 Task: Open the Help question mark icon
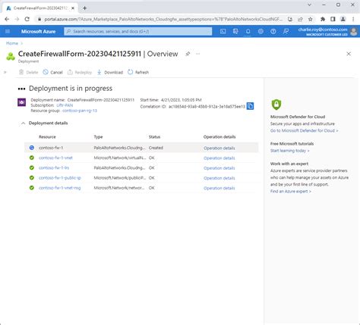click(x=273, y=31)
